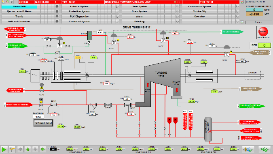
Task: Go to home screen with green house icon
Action: (28, 149)
